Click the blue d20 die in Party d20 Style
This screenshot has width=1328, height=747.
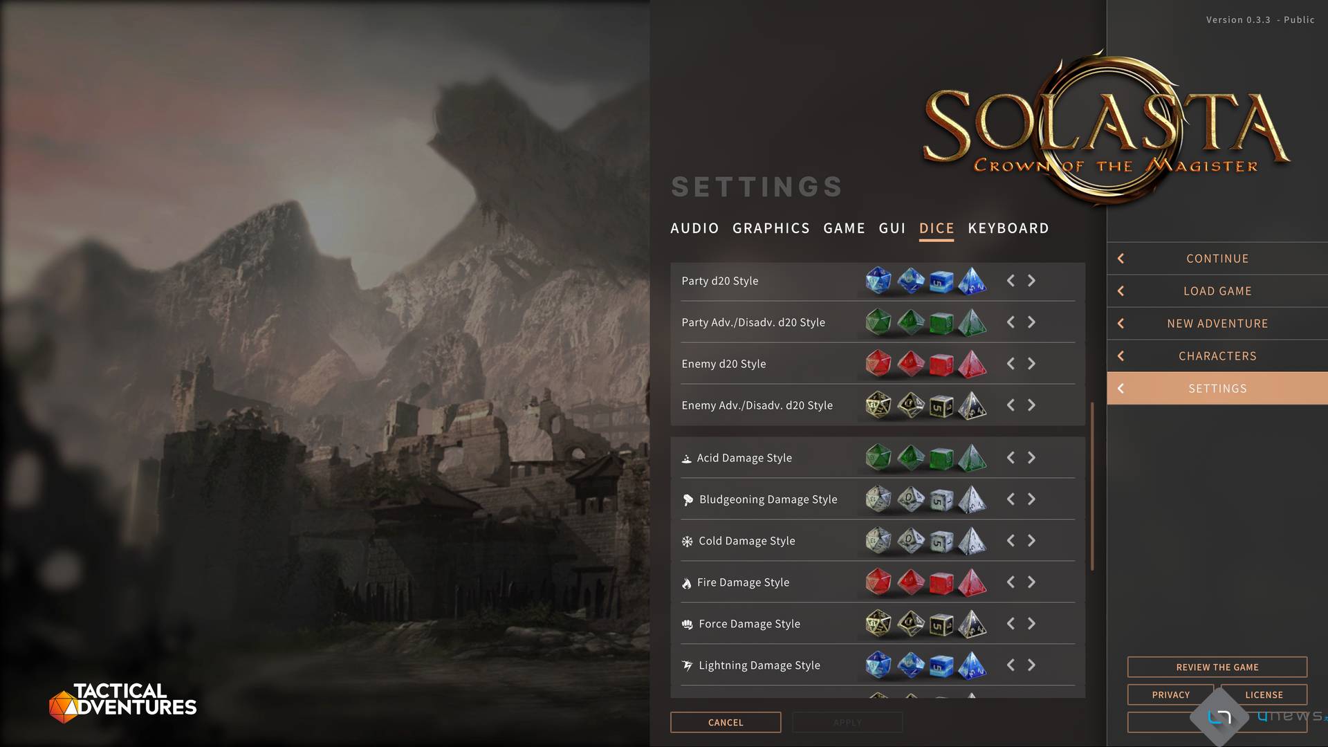point(878,281)
